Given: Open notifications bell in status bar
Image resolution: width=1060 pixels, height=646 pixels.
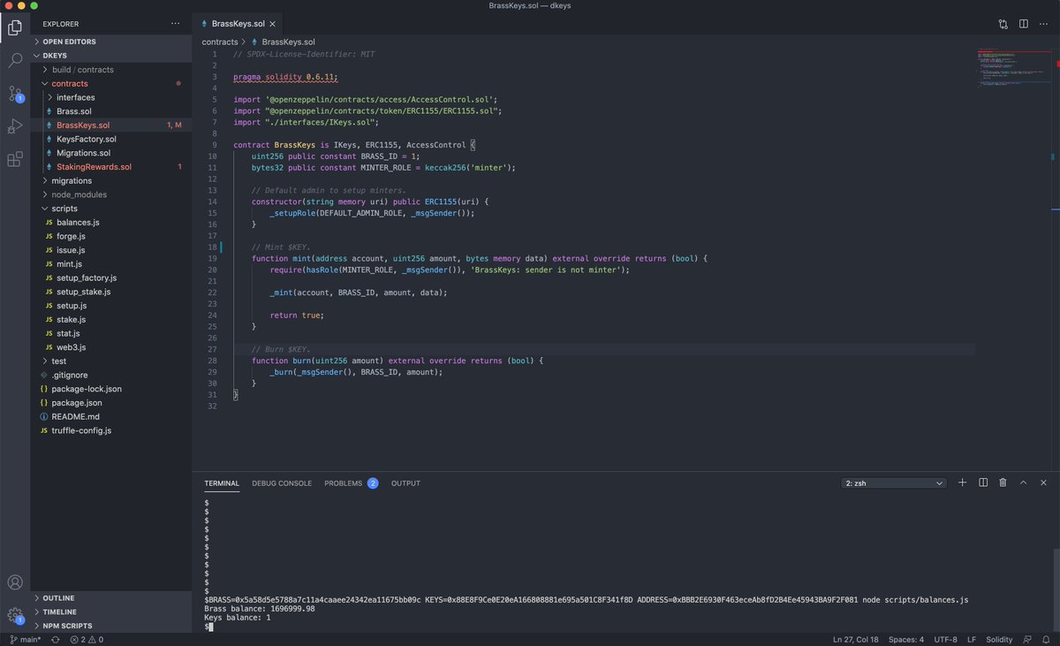Looking at the screenshot, I should 1045,639.
